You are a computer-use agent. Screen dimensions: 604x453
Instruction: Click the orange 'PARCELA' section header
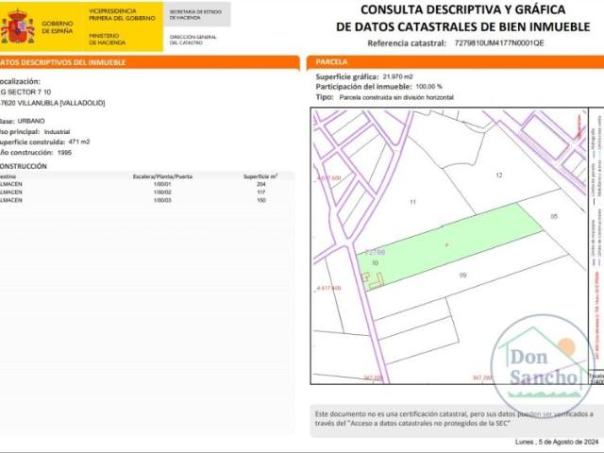pyautogui.click(x=455, y=62)
